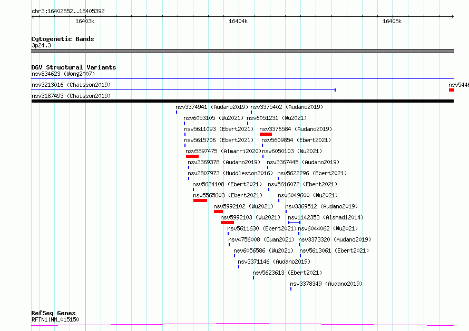Select nsv3375402 (Audano2019) variant label

click(x=287, y=107)
